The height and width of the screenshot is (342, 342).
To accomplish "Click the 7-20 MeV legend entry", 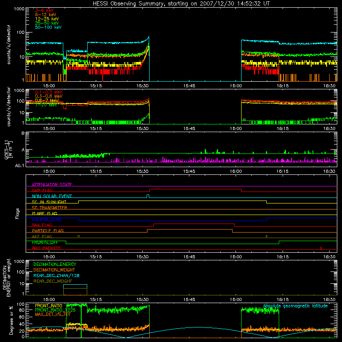I will (x=46, y=105).
